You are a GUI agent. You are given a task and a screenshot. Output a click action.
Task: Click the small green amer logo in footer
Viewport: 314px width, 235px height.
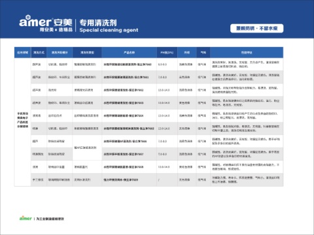(x=26, y=218)
